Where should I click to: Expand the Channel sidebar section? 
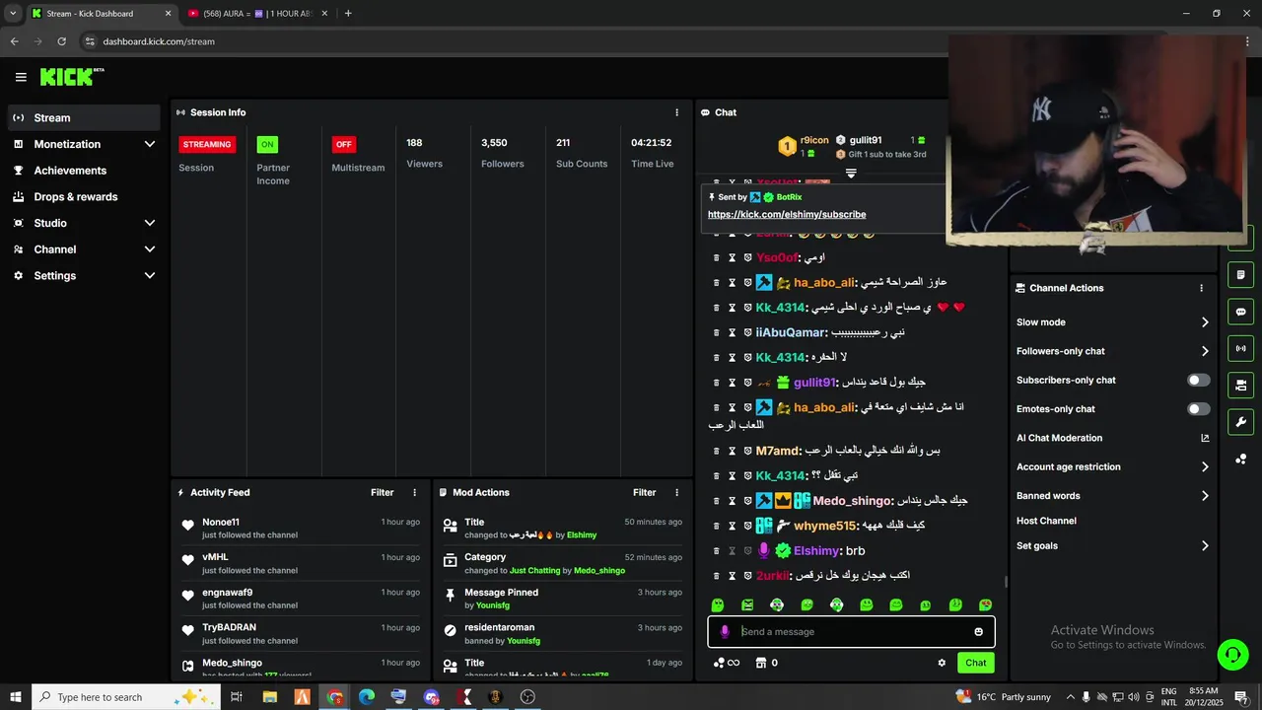pos(150,249)
